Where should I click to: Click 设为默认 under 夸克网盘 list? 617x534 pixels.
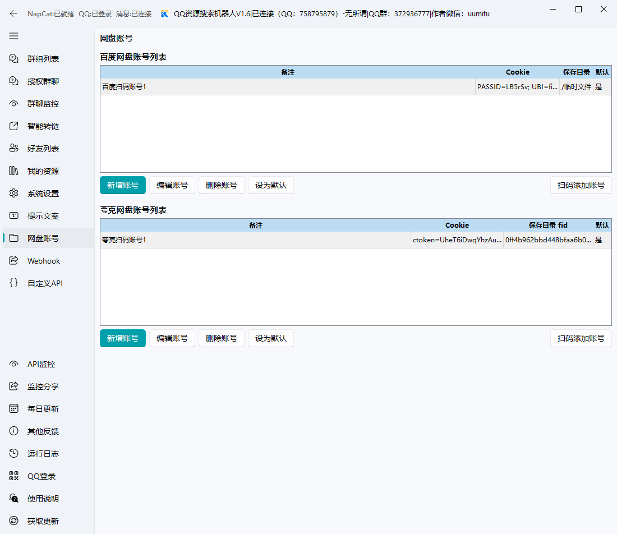tap(271, 338)
